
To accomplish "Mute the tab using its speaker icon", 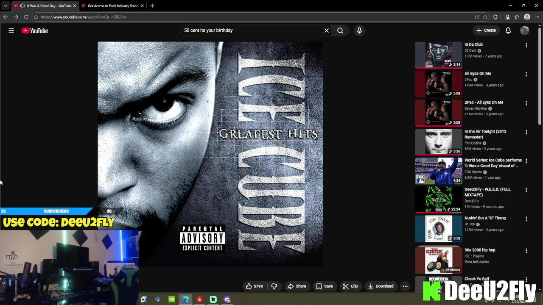I will coord(22,6).
